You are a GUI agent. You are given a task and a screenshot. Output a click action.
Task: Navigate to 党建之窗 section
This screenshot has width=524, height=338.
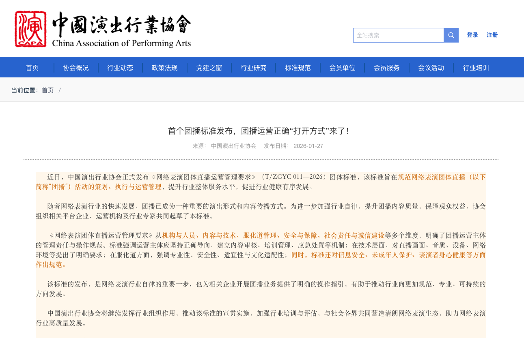pyautogui.click(x=209, y=68)
